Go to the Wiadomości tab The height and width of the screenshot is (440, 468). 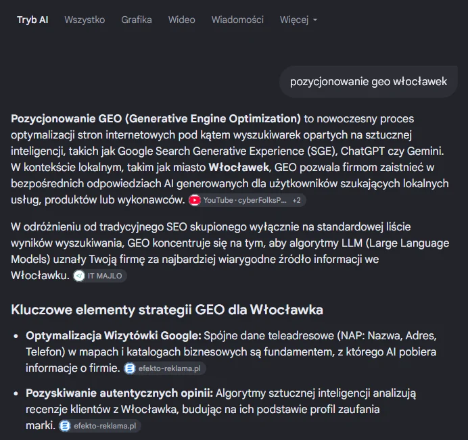point(237,20)
